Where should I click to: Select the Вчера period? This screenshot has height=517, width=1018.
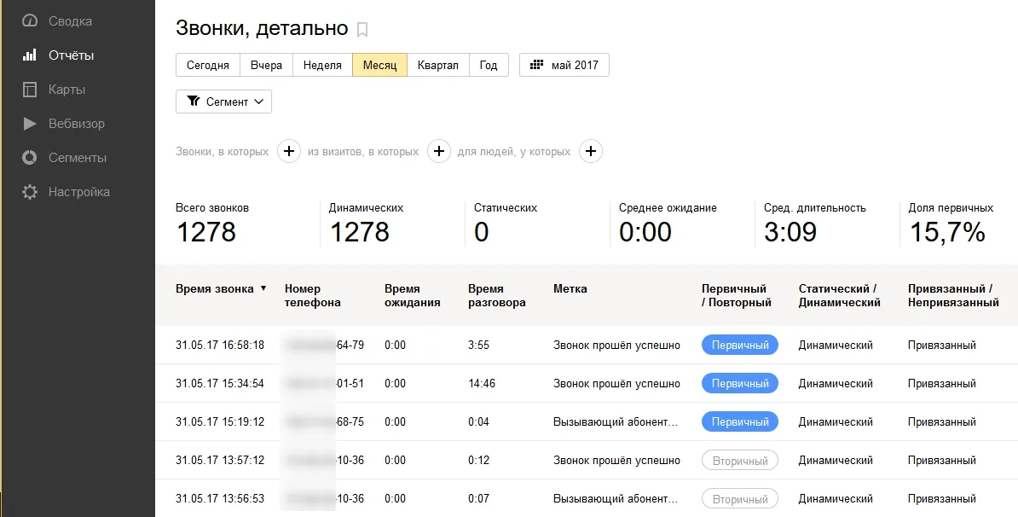click(266, 65)
